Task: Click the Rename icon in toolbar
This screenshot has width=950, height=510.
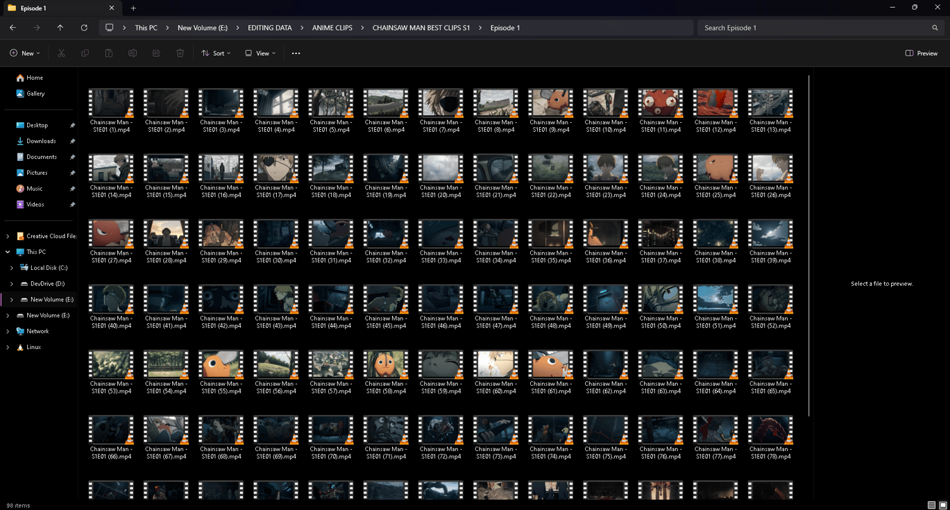Action: click(132, 53)
